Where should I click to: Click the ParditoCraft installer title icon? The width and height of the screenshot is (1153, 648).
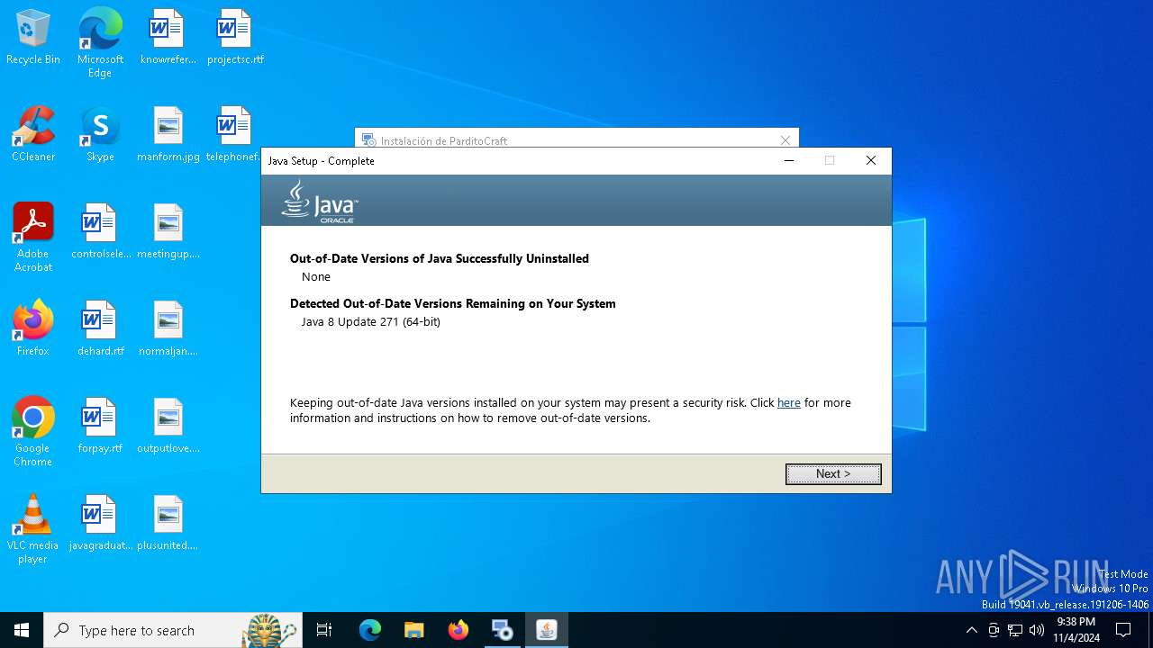pos(368,140)
